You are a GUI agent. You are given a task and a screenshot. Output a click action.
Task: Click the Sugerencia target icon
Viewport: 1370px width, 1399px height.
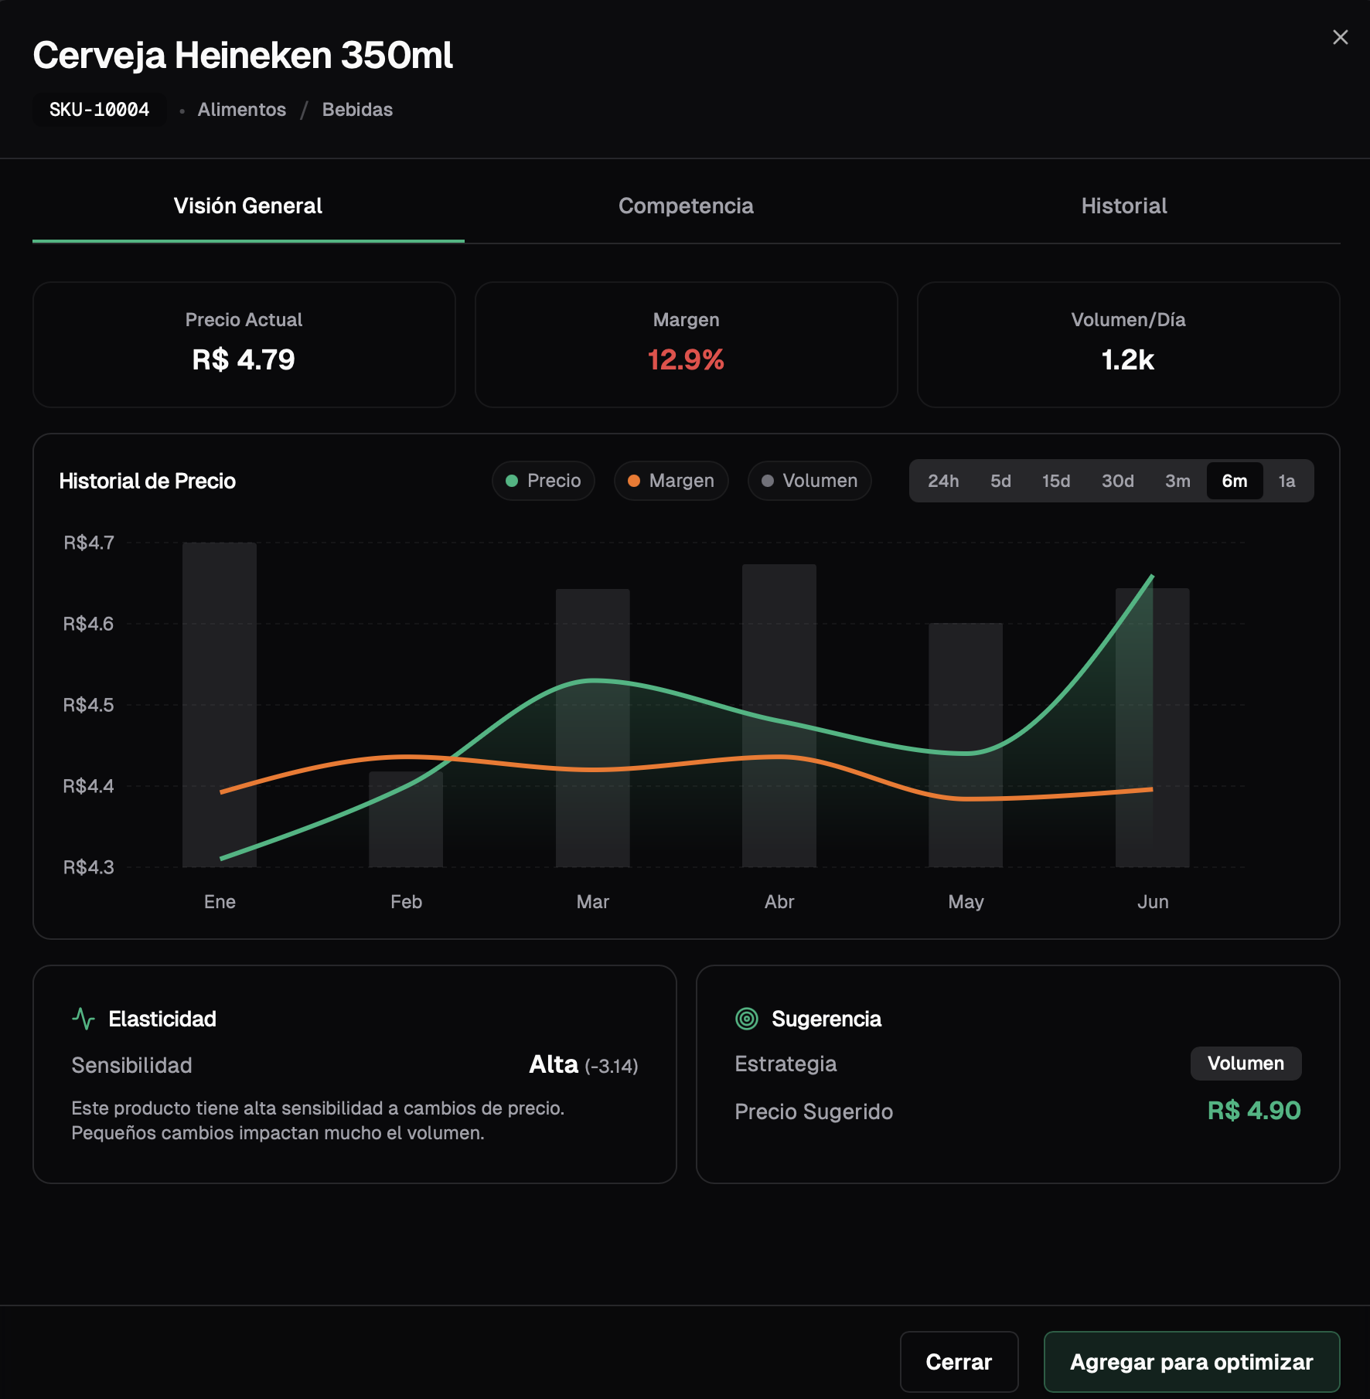pos(746,1019)
